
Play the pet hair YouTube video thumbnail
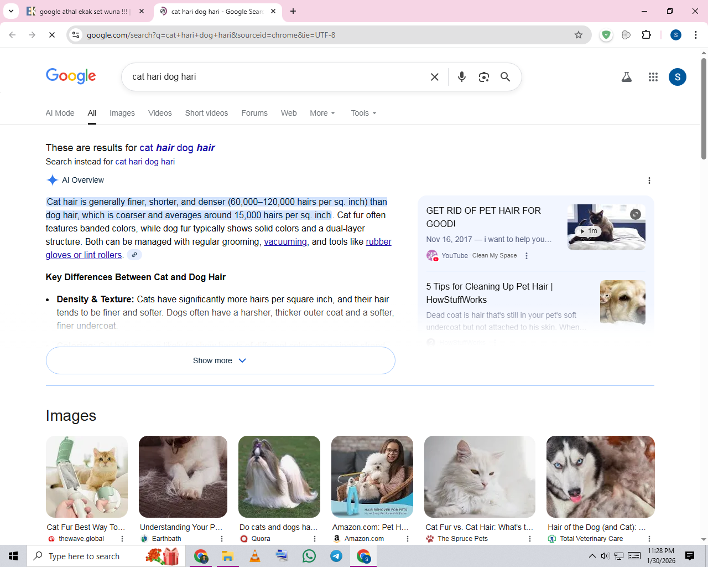[x=606, y=227]
